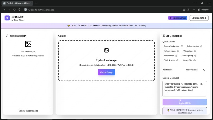Click Optional Sign In button
213x120 pixels.
point(199,18)
